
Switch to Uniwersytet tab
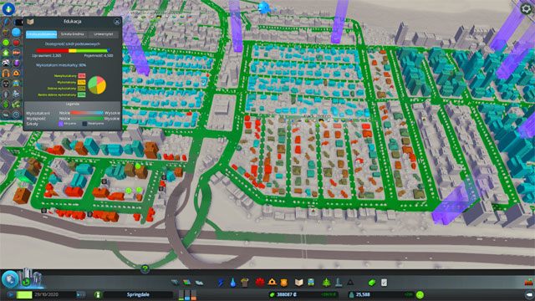[x=104, y=34]
